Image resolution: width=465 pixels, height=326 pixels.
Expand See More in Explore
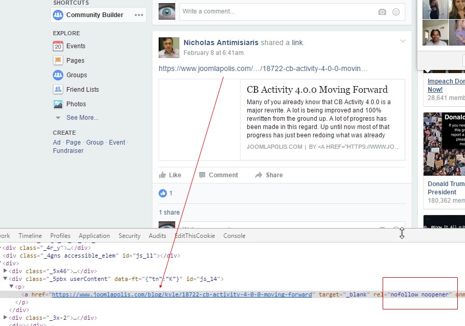pyautogui.click(x=82, y=118)
